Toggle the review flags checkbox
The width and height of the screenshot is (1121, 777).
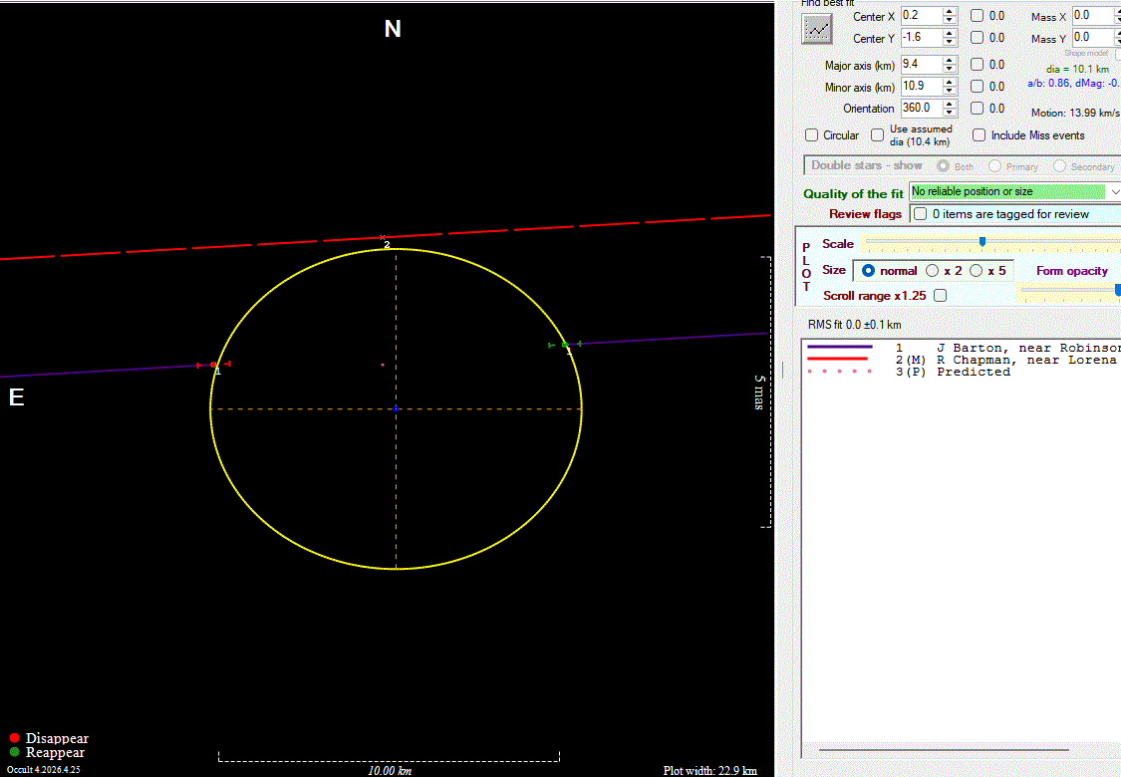point(921,214)
